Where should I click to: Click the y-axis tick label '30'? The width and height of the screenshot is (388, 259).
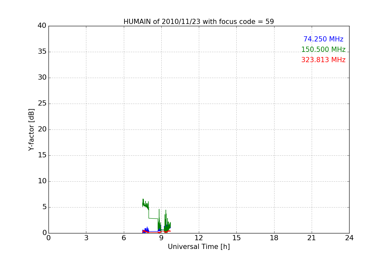pos(42,78)
